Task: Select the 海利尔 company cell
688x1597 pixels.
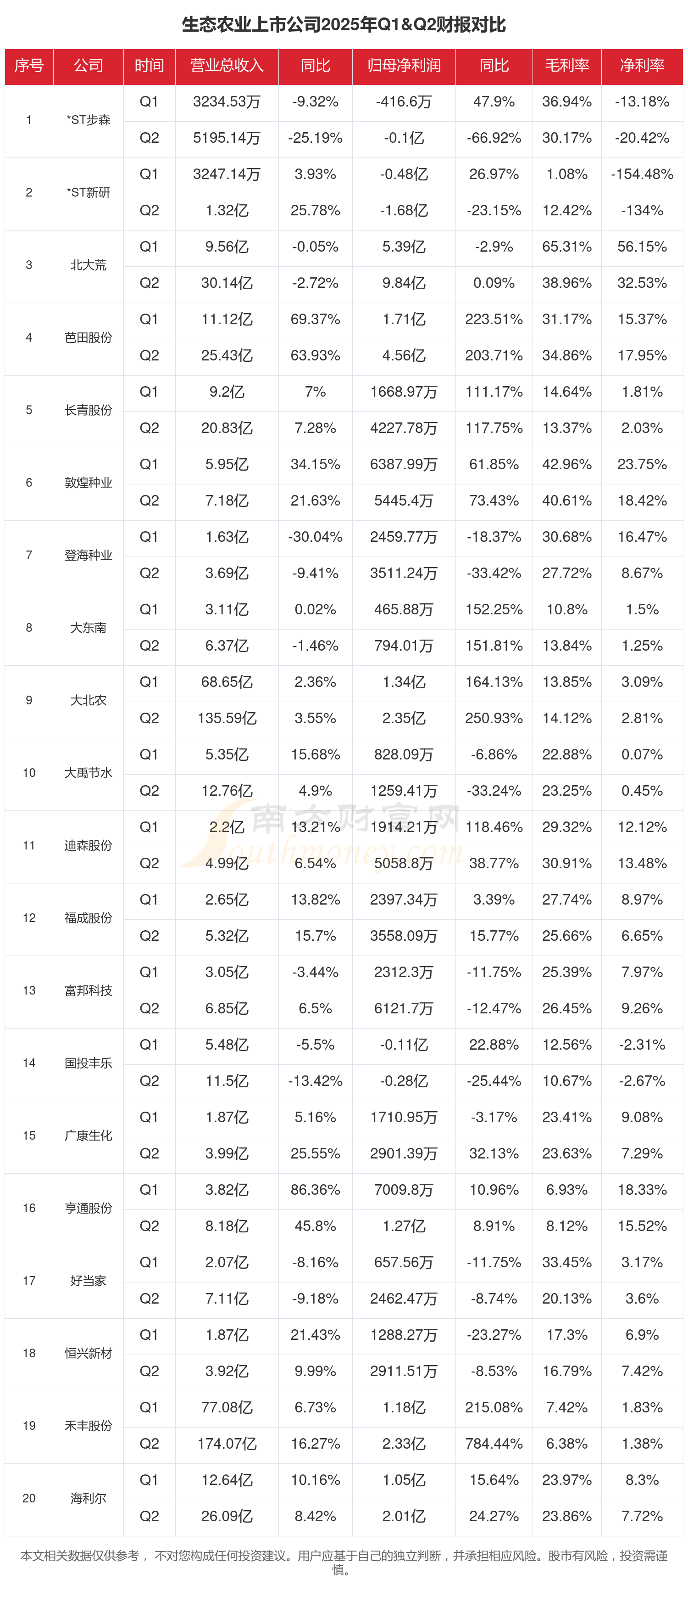Action: 89,1498
